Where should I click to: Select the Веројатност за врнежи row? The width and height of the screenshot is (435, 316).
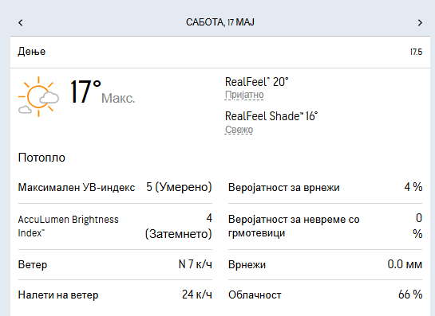(x=325, y=187)
